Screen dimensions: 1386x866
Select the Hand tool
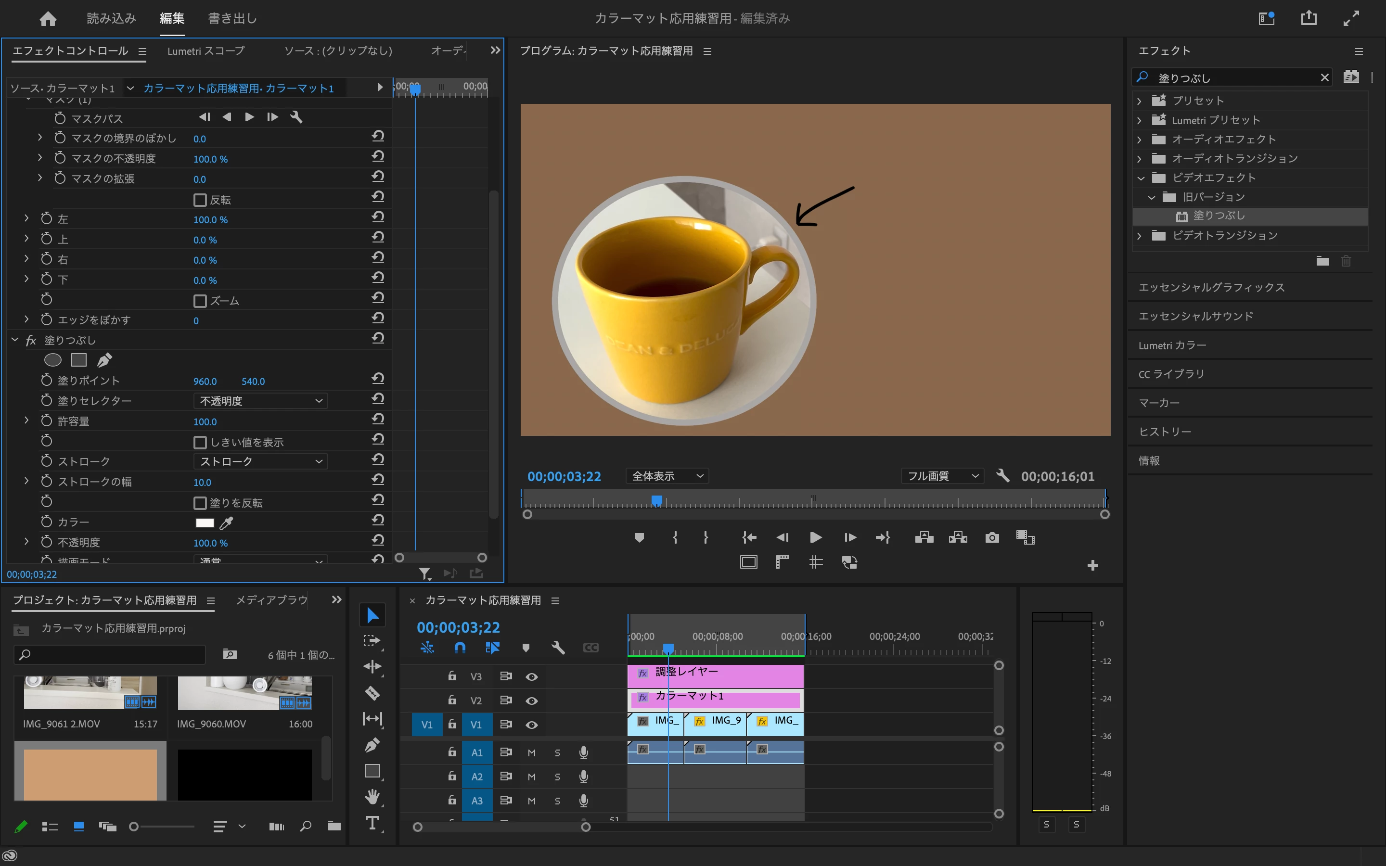click(x=372, y=797)
